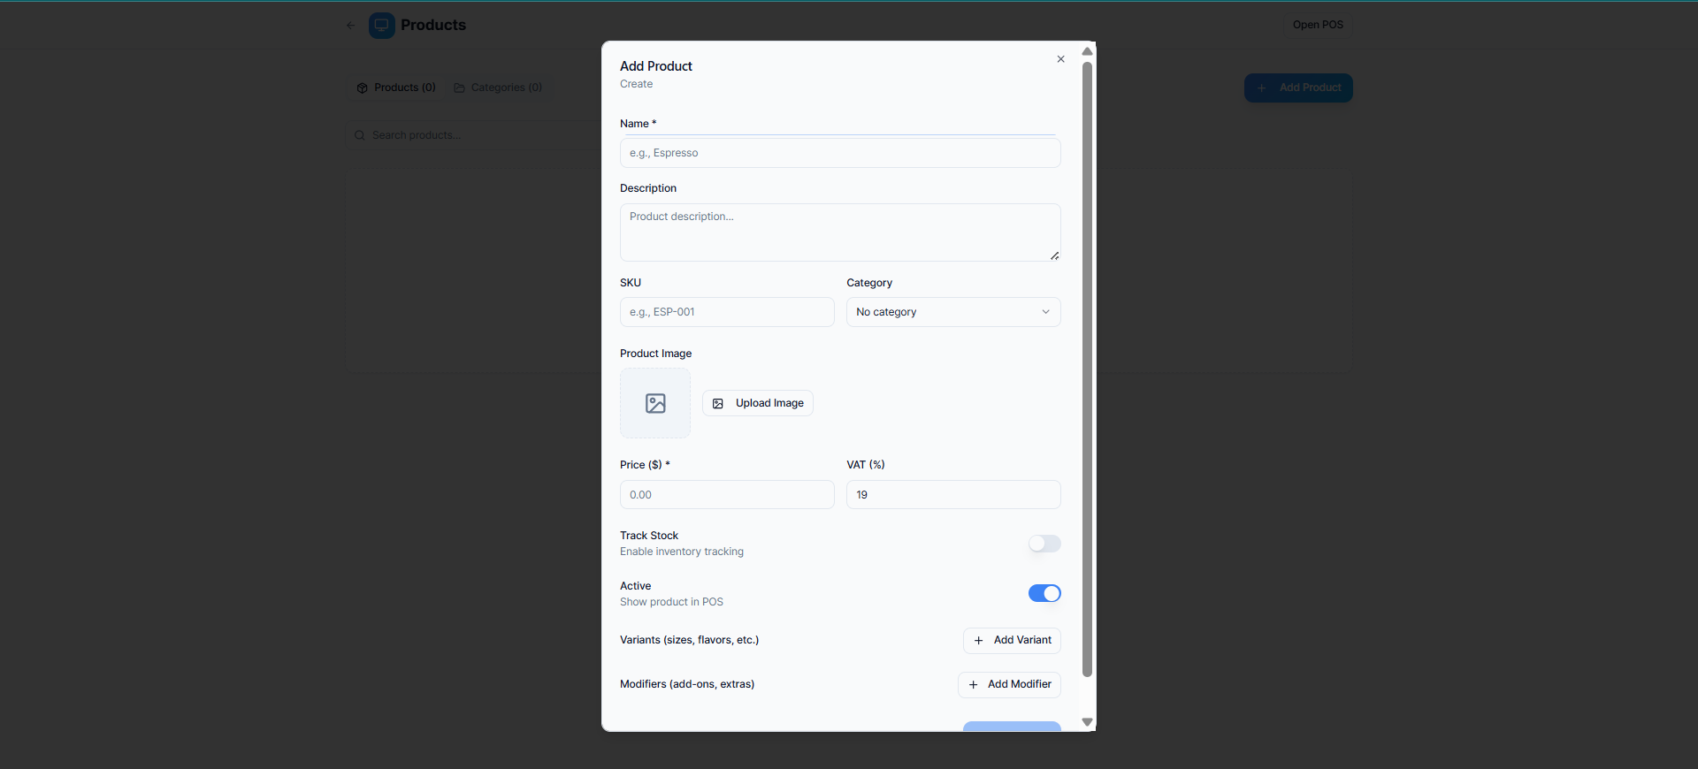
Task: Click the back arrow next to Products
Action: [351, 25]
